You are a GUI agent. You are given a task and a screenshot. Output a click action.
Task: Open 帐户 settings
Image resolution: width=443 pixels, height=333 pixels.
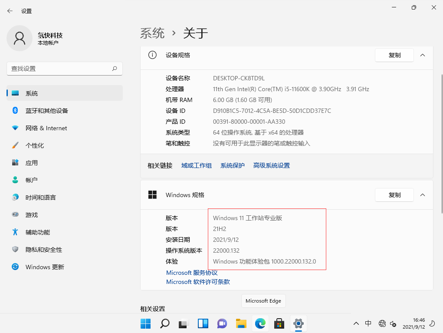point(65,180)
